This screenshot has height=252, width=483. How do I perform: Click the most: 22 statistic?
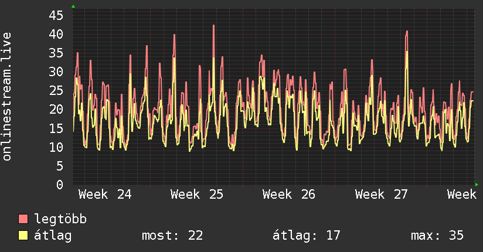click(x=172, y=236)
